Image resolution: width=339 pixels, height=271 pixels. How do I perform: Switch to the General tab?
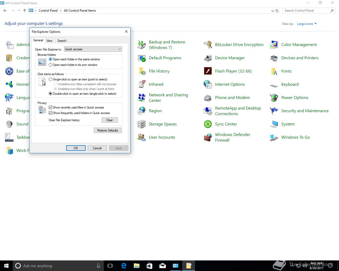pyautogui.click(x=38, y=40)
